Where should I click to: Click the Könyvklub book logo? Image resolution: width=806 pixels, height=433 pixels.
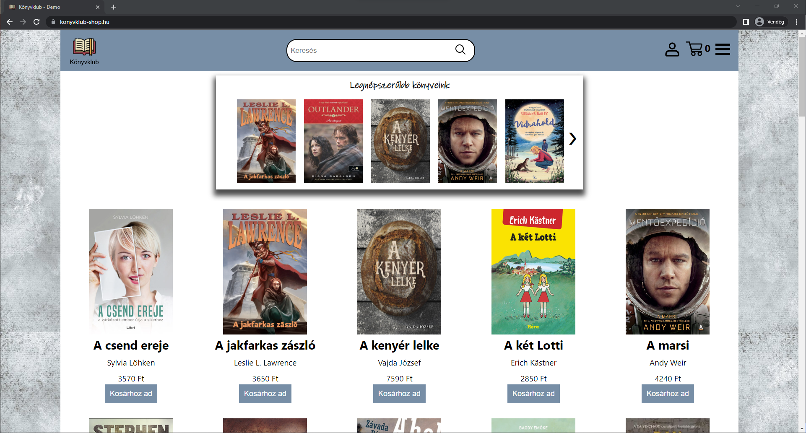coord(84,47)
